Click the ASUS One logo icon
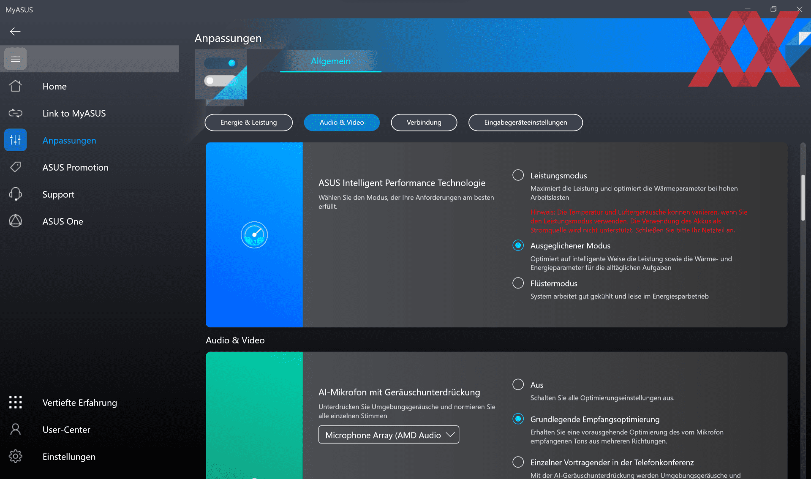Image resolution: width=811 pixels, height=479 pixels. point(16,221)
